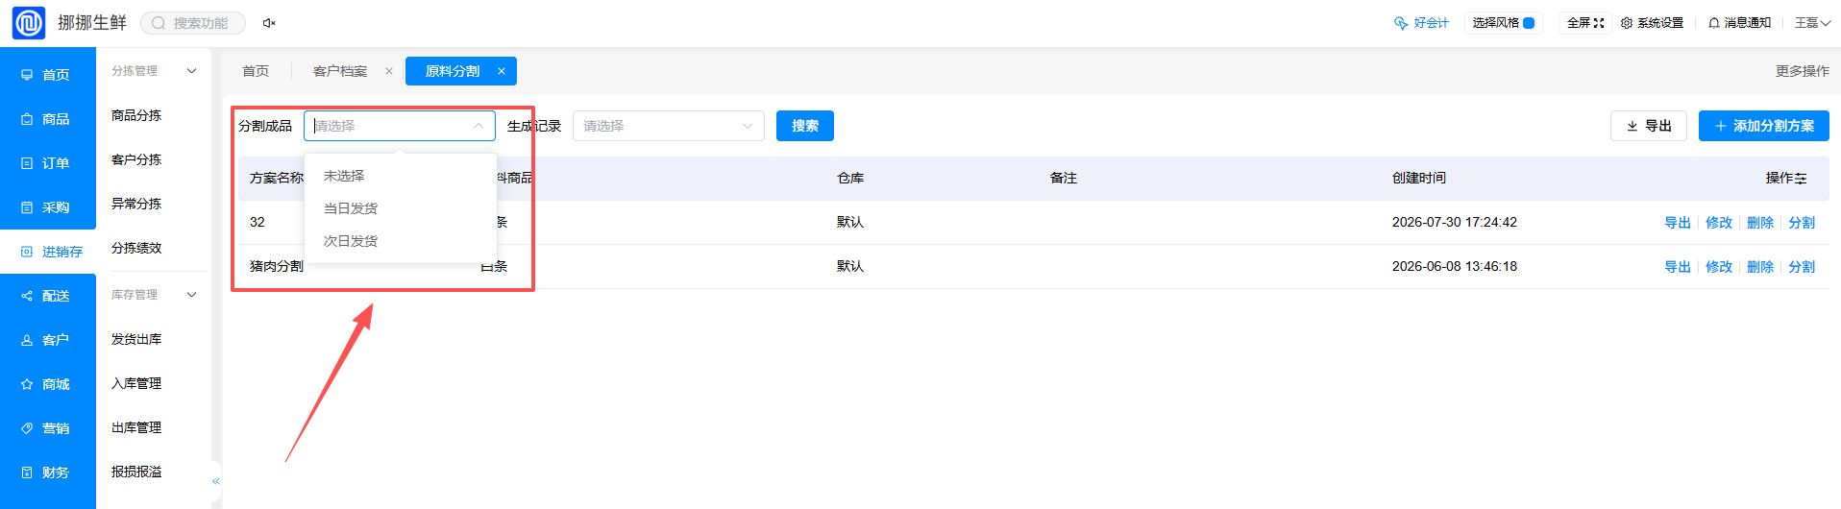Click the mute speaker icon
Screen dimensions: 1841x509
269,23
